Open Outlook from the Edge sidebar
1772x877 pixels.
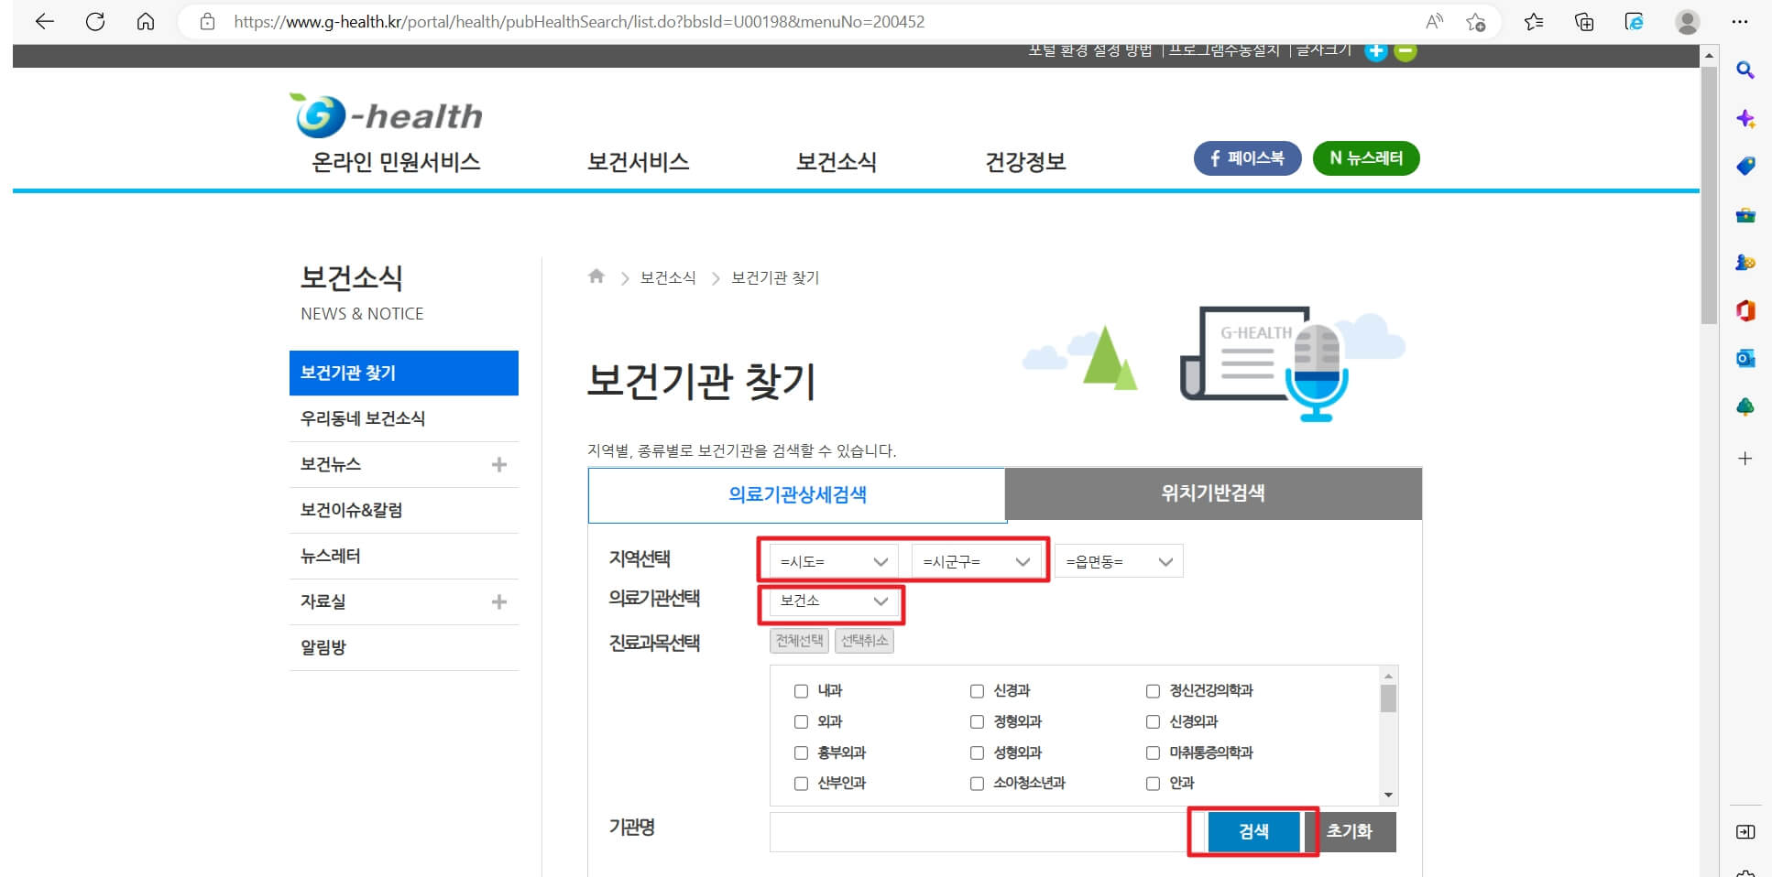coord(1745,359)
